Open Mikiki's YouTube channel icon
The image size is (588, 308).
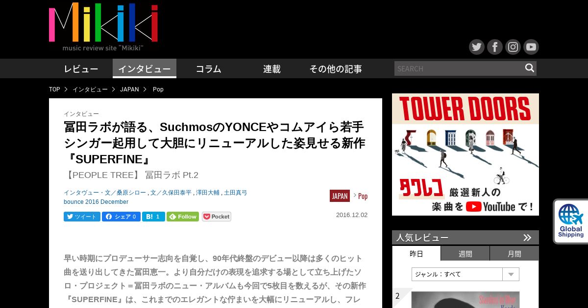(531, 47)
